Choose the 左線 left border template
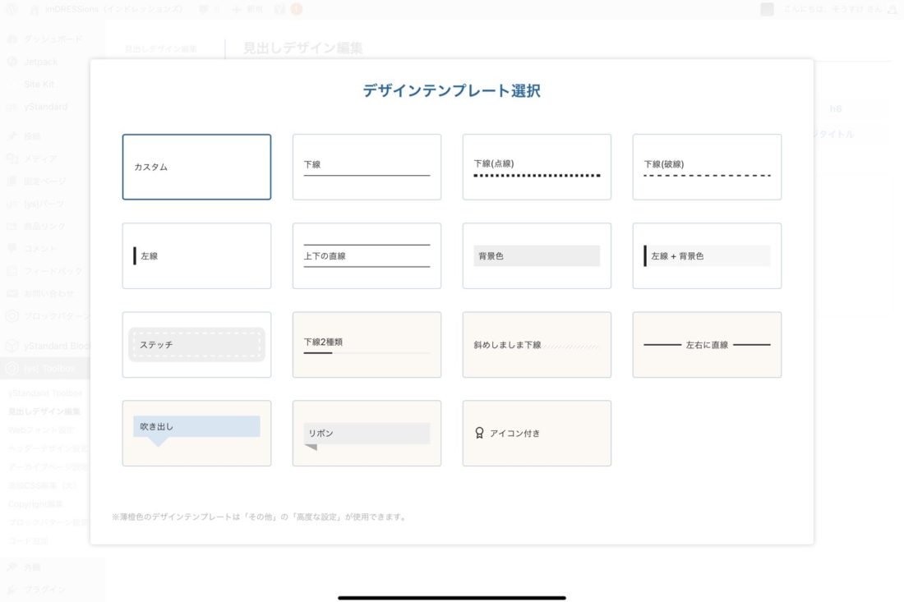This screenshot has width=904, height=602. coord(196,255)
